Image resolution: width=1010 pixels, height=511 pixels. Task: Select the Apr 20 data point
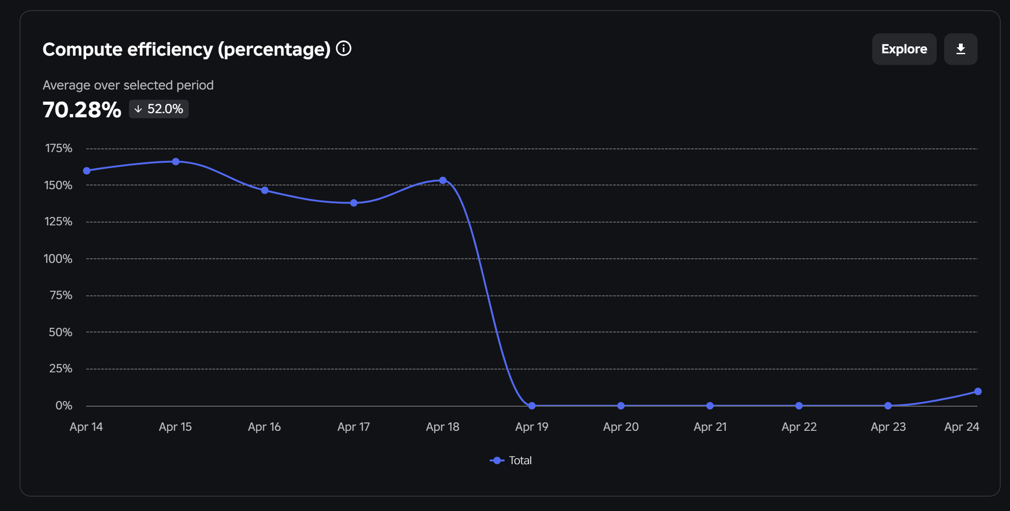[x=621, y=406]
